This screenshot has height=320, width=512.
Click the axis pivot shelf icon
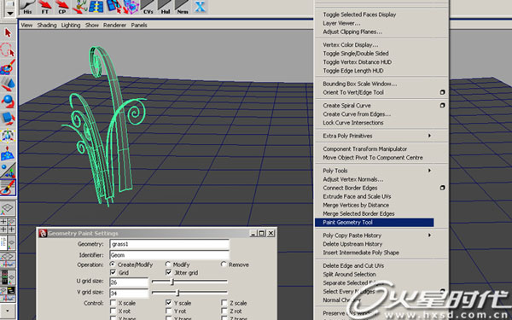pyautogui.click(x=79, y=7)
